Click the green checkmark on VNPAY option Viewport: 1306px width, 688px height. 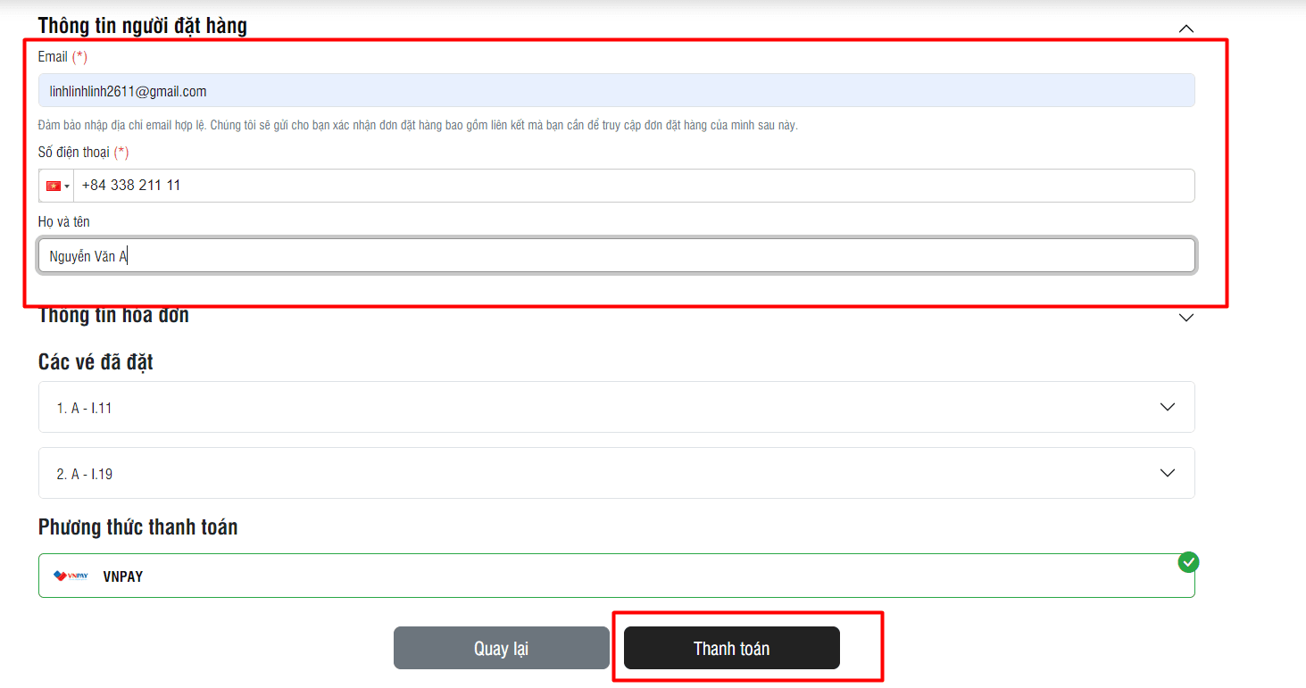pyautogui.click(x=1188, y=562)
